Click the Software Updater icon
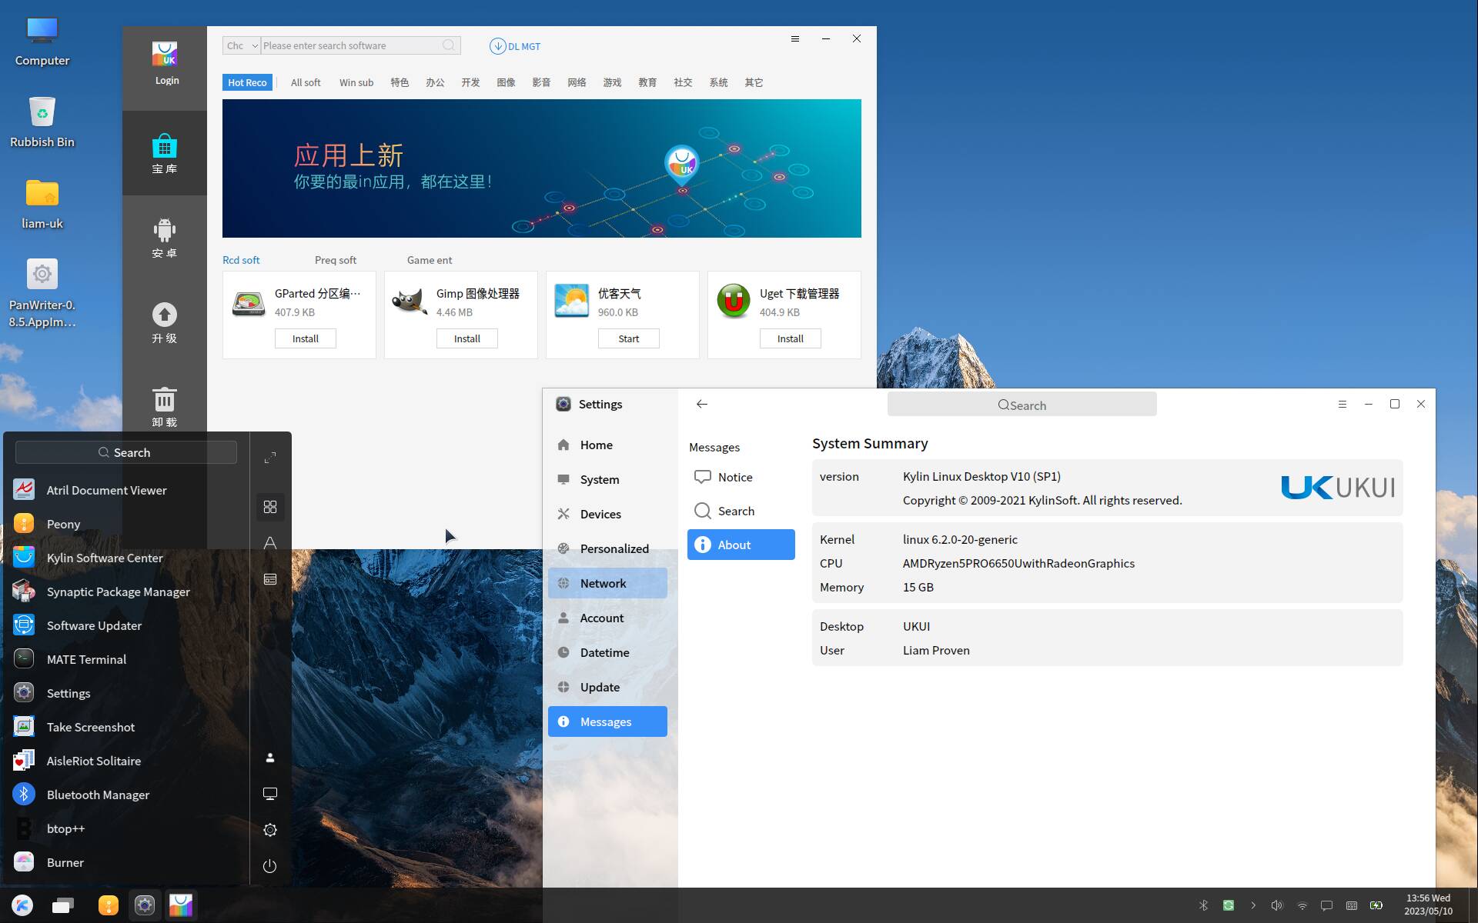This screenshot has width=1478, height=923. [25, 625]
